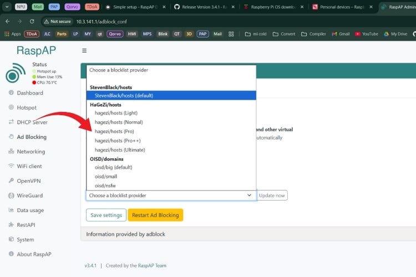The image size is (416, 277).
Task: Open WireGuard settings in sidebar
Action: [x=30, y=196]
